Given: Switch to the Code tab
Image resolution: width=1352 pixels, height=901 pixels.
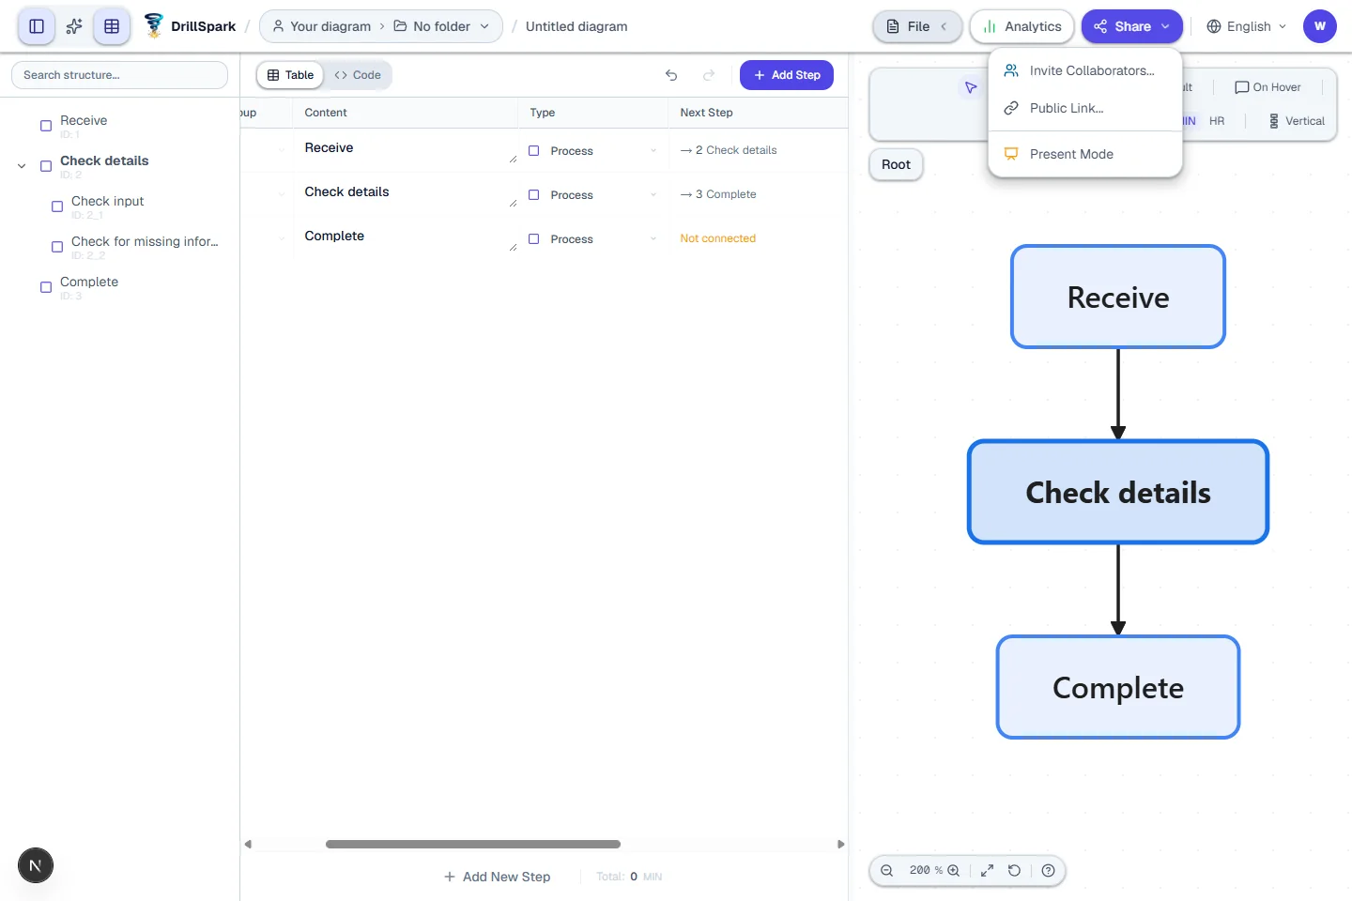Looking at the screenshot, I should pos(358,75).
